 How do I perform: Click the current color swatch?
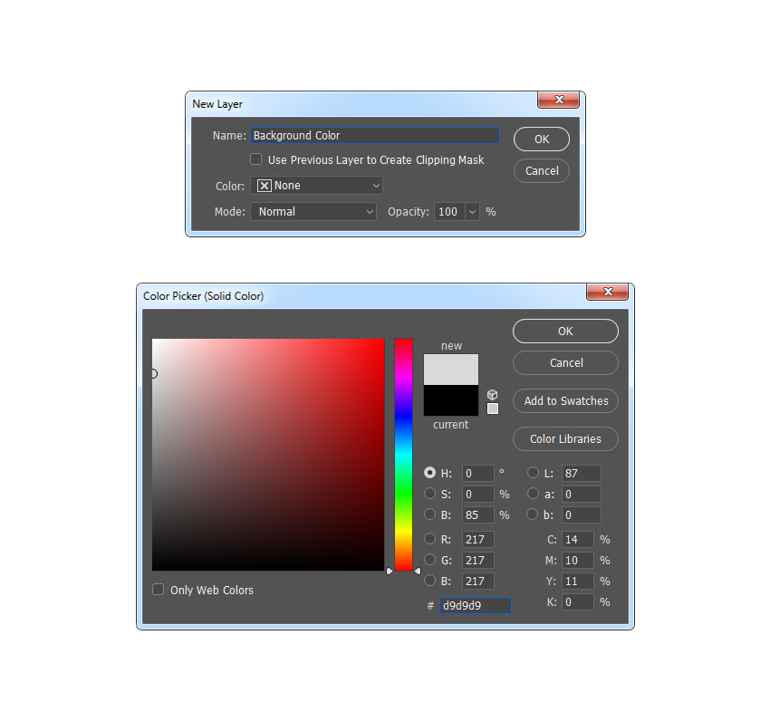(450, 401)
